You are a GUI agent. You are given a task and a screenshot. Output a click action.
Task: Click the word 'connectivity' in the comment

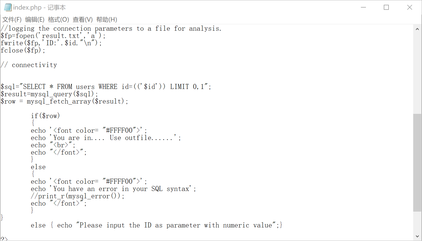coord(34,65)
